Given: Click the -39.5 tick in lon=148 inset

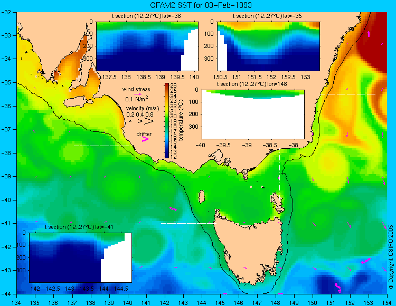Looking at the screenshot, I should click(x=224, y=145).
